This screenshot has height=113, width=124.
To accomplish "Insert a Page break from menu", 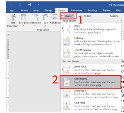I will [x=91, y=29].
